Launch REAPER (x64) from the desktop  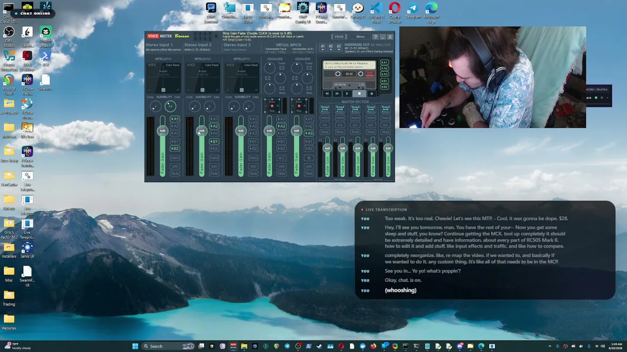pos(9,84)
